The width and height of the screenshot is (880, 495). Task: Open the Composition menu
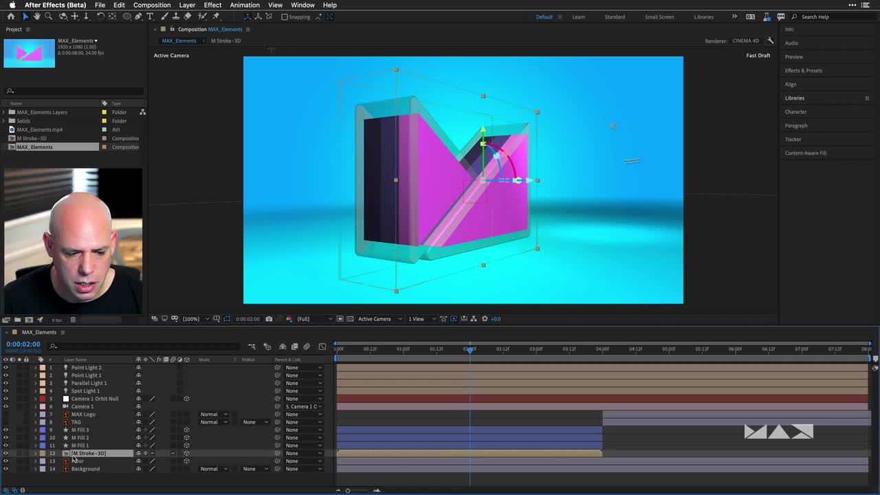coord(152,5)
